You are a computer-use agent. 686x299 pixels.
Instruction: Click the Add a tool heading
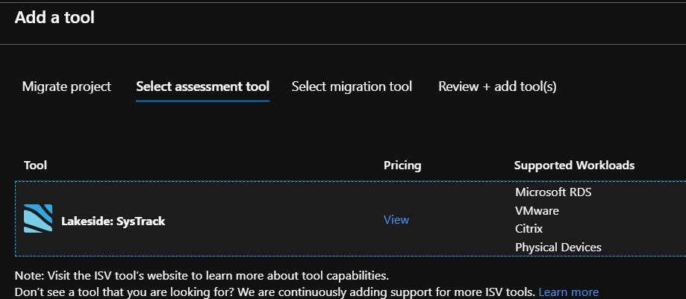pos(54,16)
